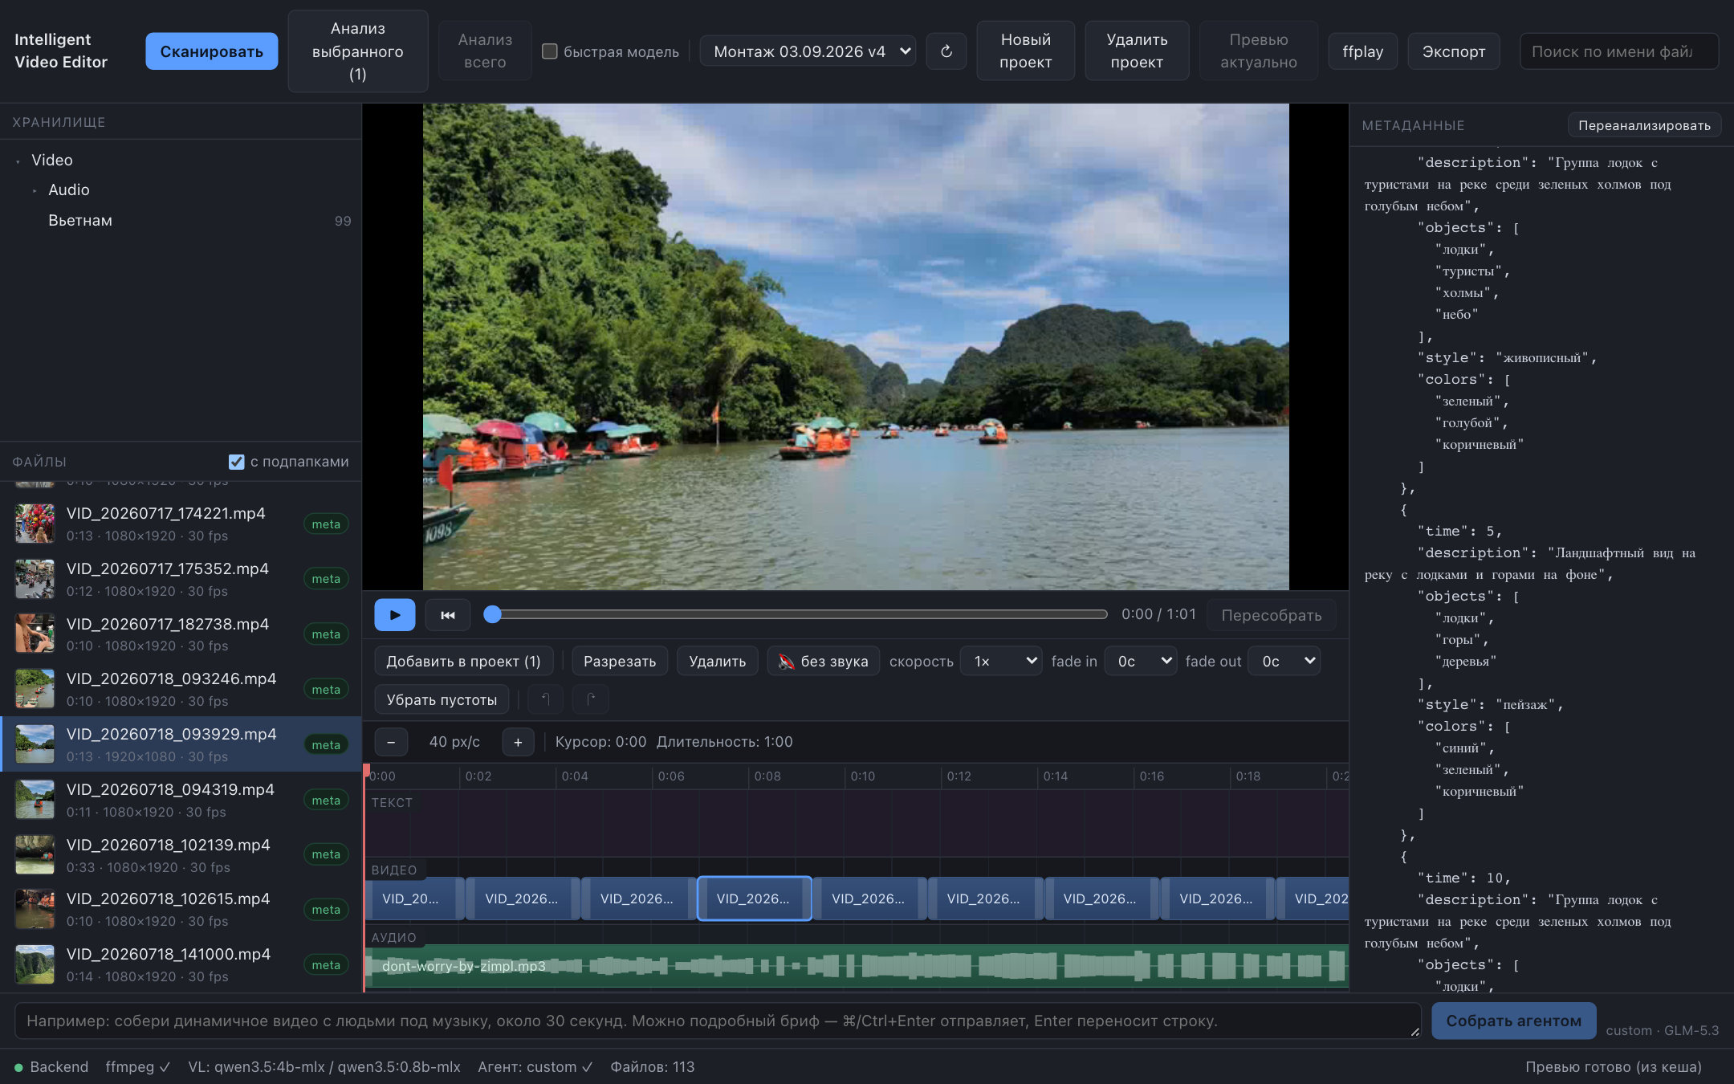
Task: Click the Разрезать button
Action: (x=620, y=661)
